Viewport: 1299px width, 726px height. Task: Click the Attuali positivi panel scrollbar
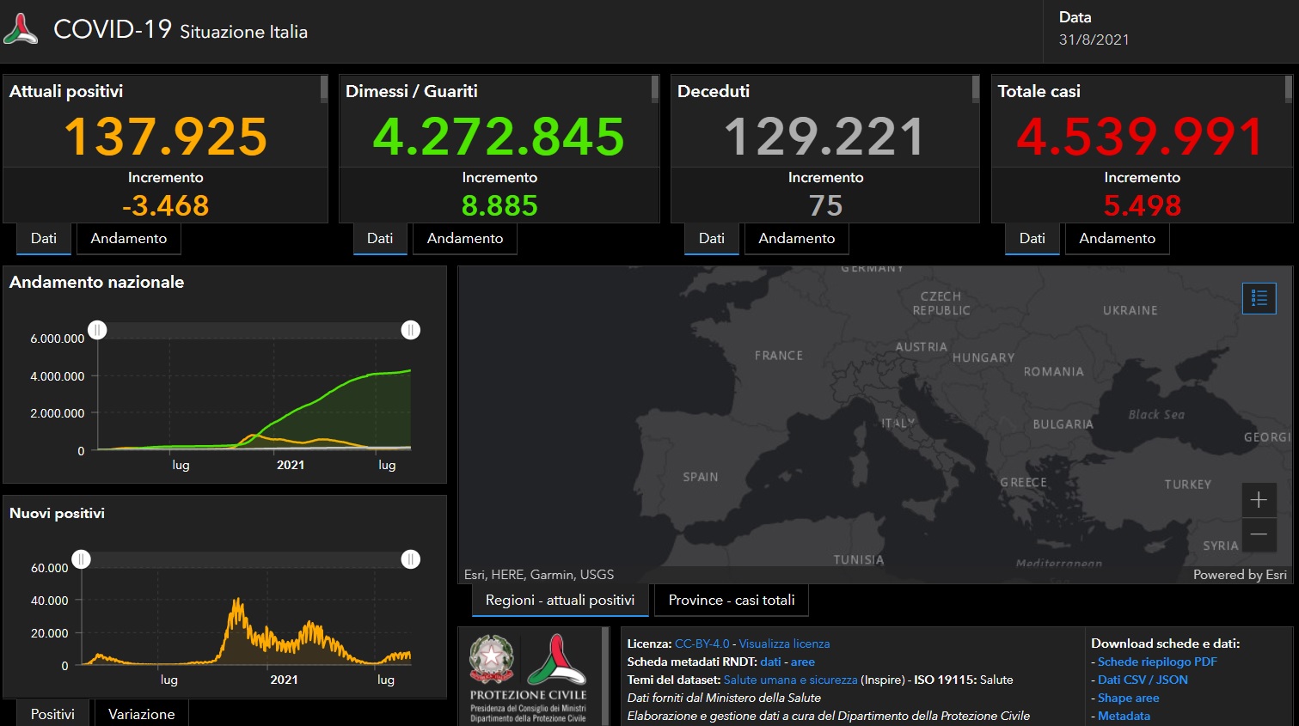point(324,88)
